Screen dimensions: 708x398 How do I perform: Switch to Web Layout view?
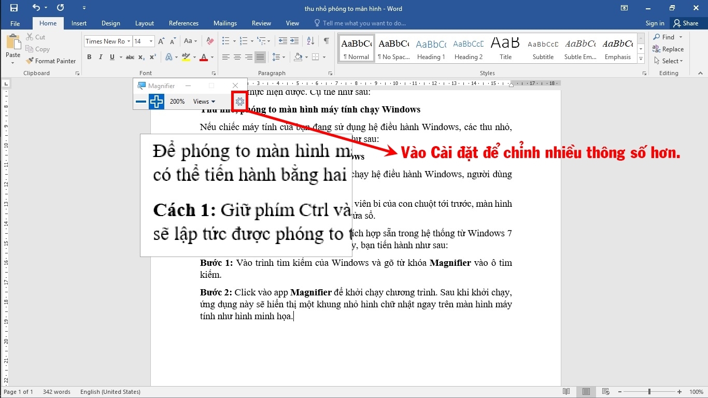click(604, 392)
